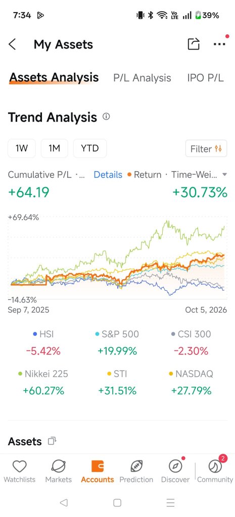Open the Filter options button
Image resolution: width=235 pixels, height=517 pixels.
206,149
